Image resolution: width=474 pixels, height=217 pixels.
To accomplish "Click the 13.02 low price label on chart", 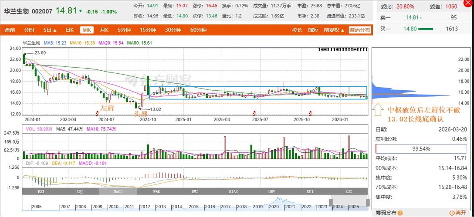I will coord(155,109).
